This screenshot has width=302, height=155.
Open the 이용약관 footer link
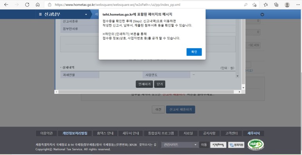46,133
